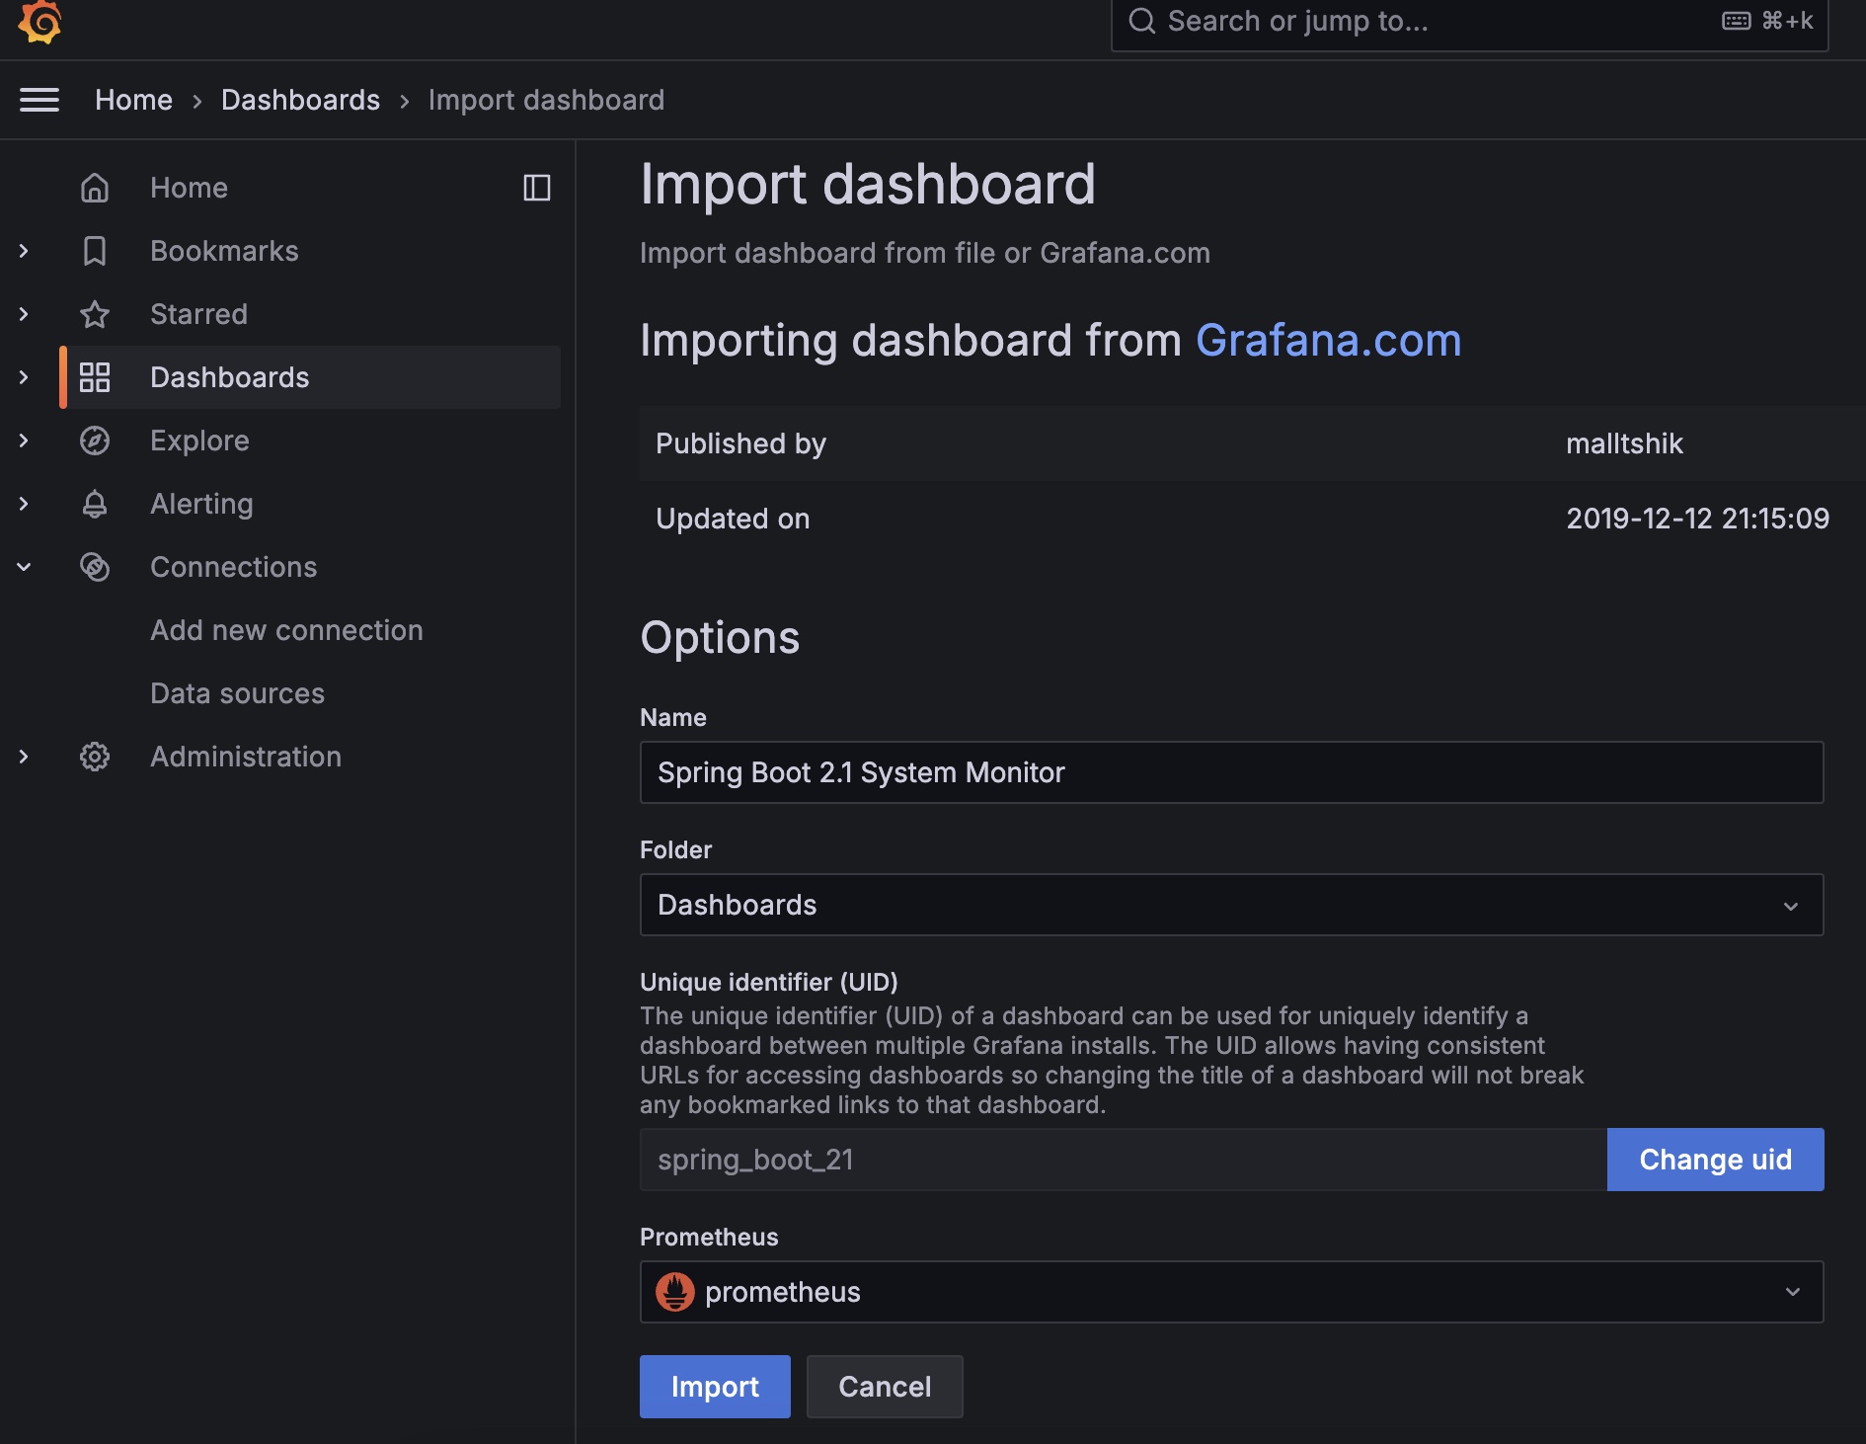Open Bookmarks in the sidebar menu
The image size is (1866, 1444).
click(x=224, y=251)
